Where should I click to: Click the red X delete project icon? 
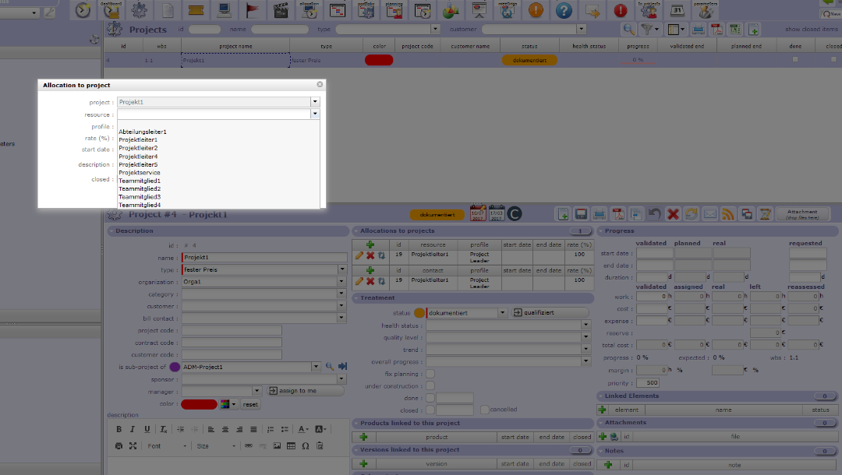tap(672, 213)
